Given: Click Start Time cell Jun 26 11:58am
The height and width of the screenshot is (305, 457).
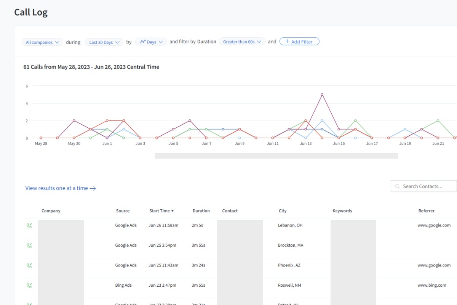Looking at the screenshot, I should pyautogui.click(x=163, y=225).
